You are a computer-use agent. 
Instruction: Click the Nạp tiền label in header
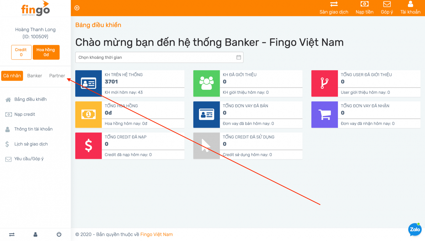(x=365, y=12)
